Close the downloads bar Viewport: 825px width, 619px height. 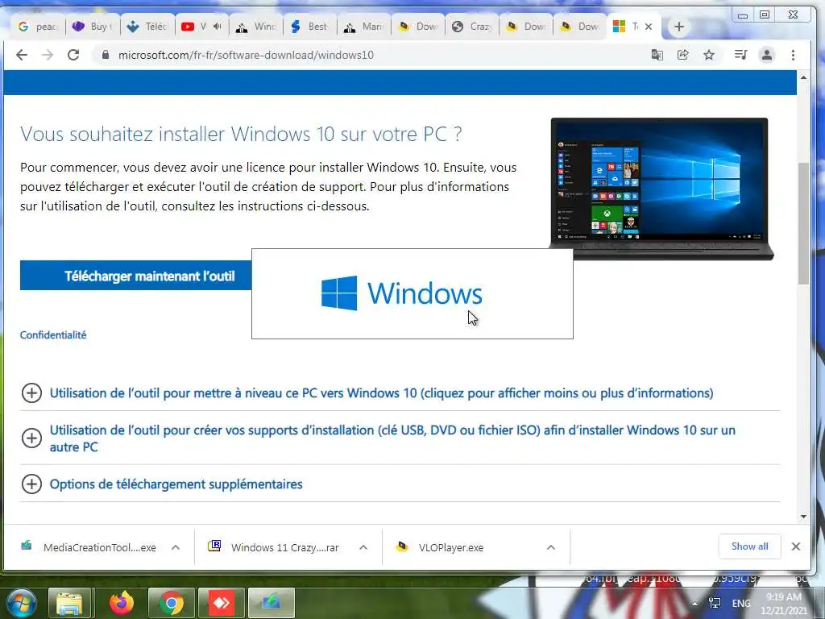pos(796,546)
